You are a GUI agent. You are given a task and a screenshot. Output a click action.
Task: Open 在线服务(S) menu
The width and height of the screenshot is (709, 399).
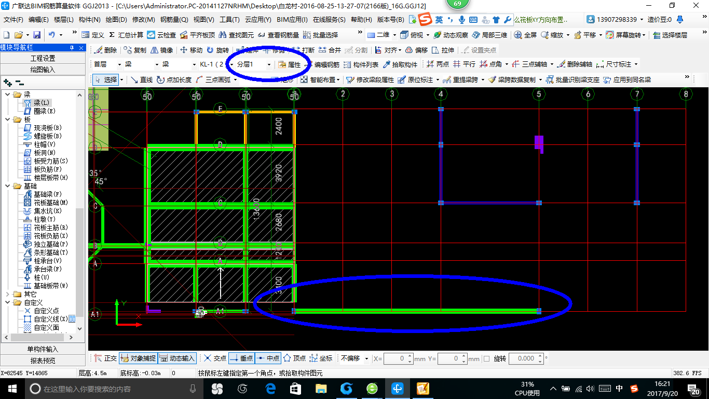click(x=329, y=20)
